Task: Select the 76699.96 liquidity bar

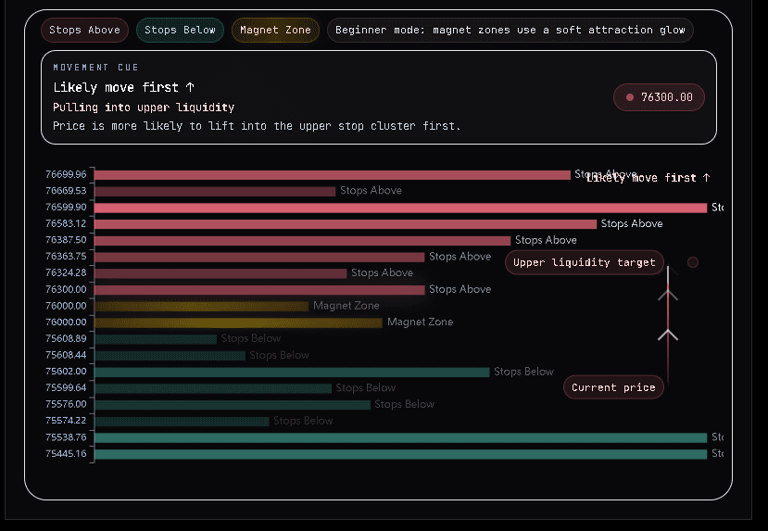Action: pos(332,174)
